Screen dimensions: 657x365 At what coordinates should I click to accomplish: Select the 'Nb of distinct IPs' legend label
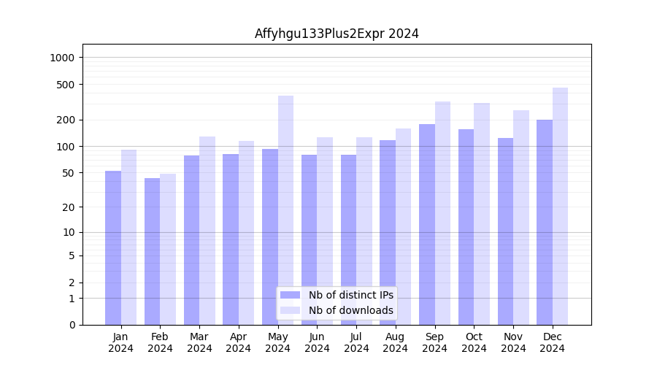[x=350, y=295]
